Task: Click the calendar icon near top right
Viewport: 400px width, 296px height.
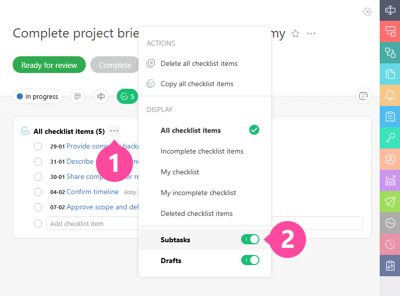Action: (363, 96)
